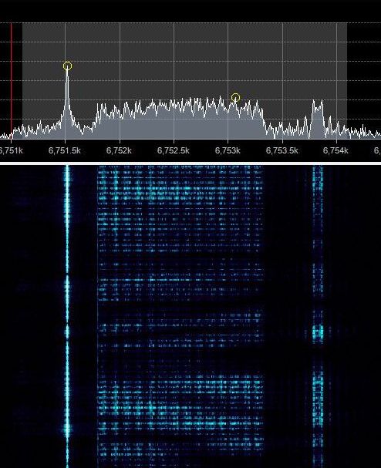Click the white divider above the waterfall

[190, 163]
